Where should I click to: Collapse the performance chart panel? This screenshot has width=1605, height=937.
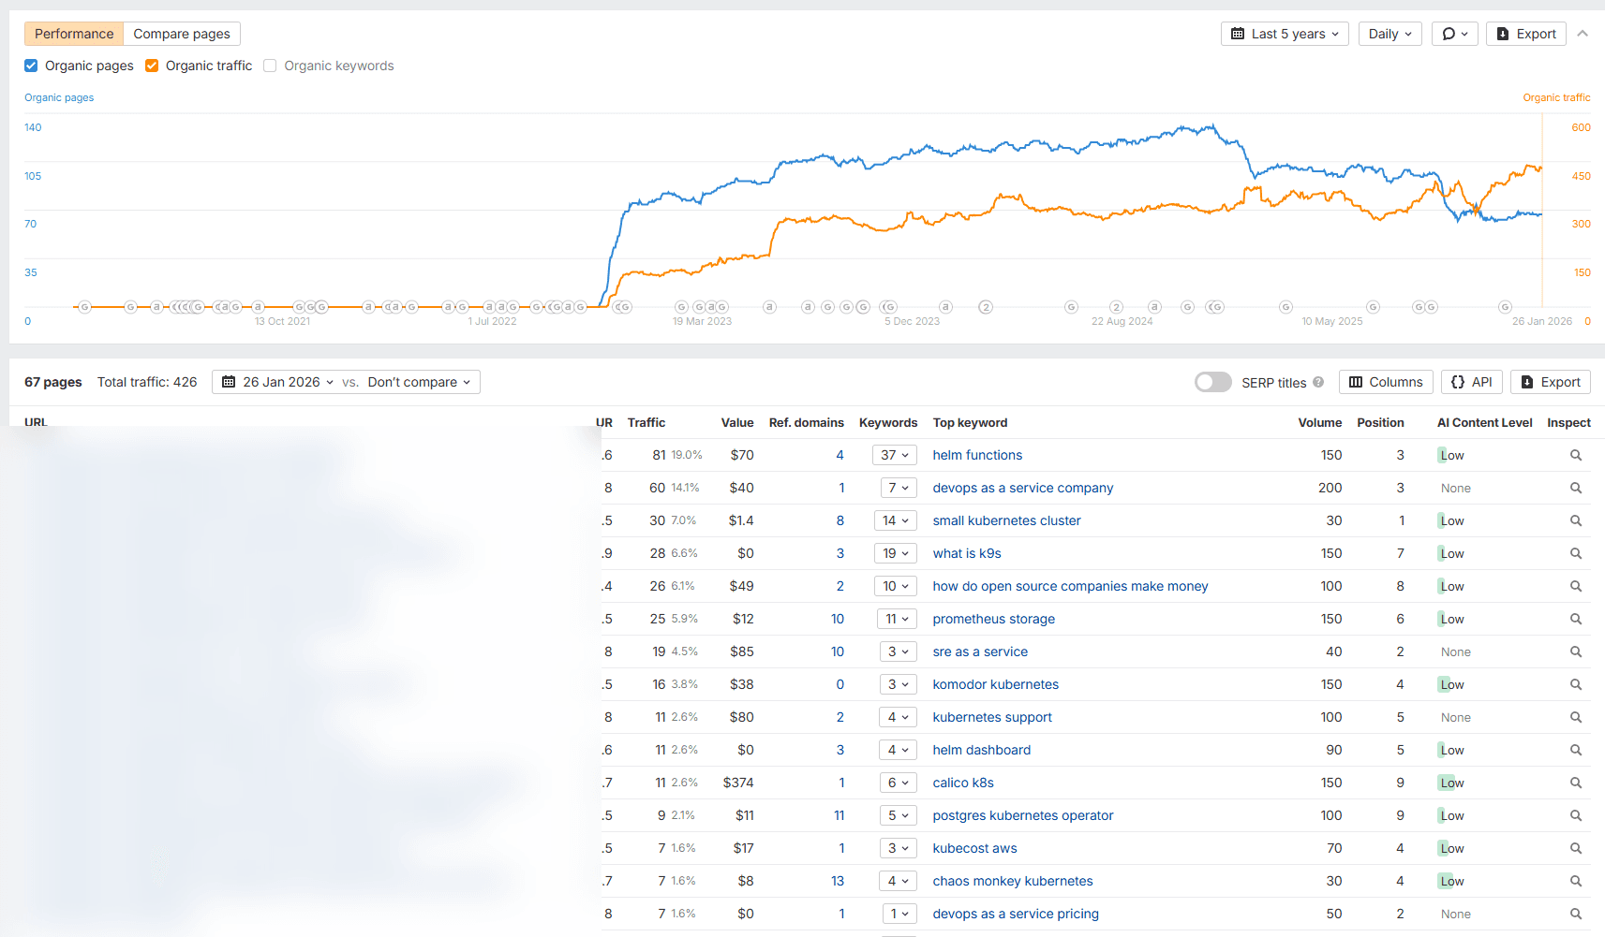1583,34
